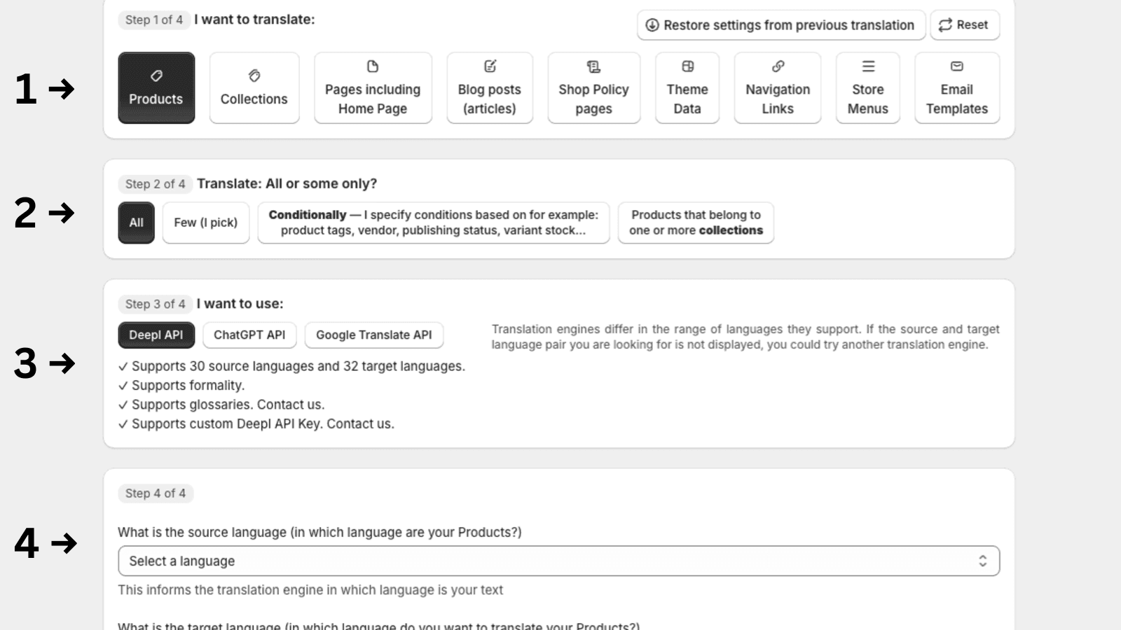This screenshot has width=1121, height=630.
Task: Reset the translation settings
Action: point(965,25)
